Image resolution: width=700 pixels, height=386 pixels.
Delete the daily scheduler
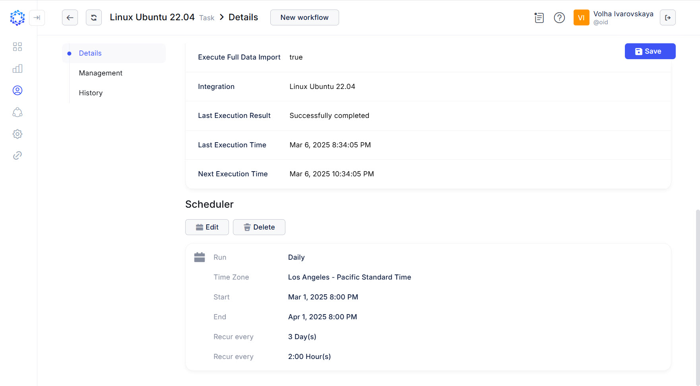click(x=259, y=227)
